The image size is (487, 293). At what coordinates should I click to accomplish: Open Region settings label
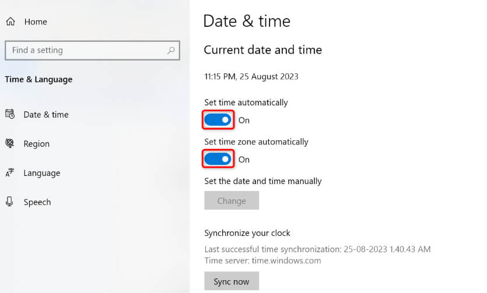click(x=36, y=144)
